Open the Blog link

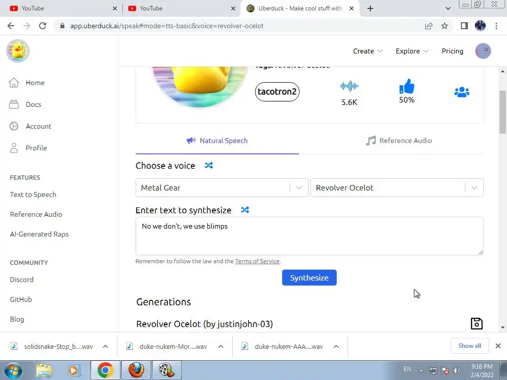pos(17,319)
